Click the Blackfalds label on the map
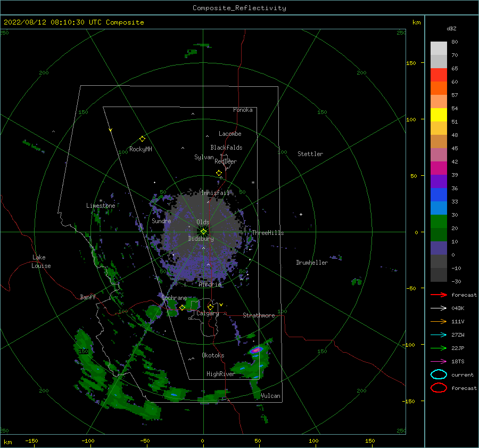Viewport: 479px width, 448px height. coord(226,148)
